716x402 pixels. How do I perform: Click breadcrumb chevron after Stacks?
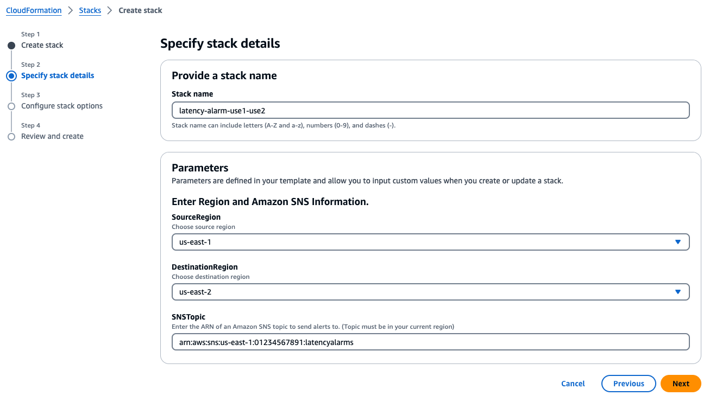coord(110,10)
